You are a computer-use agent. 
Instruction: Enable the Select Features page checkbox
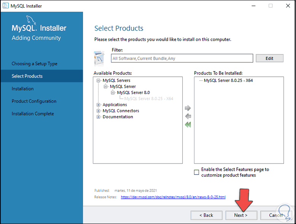197,172
